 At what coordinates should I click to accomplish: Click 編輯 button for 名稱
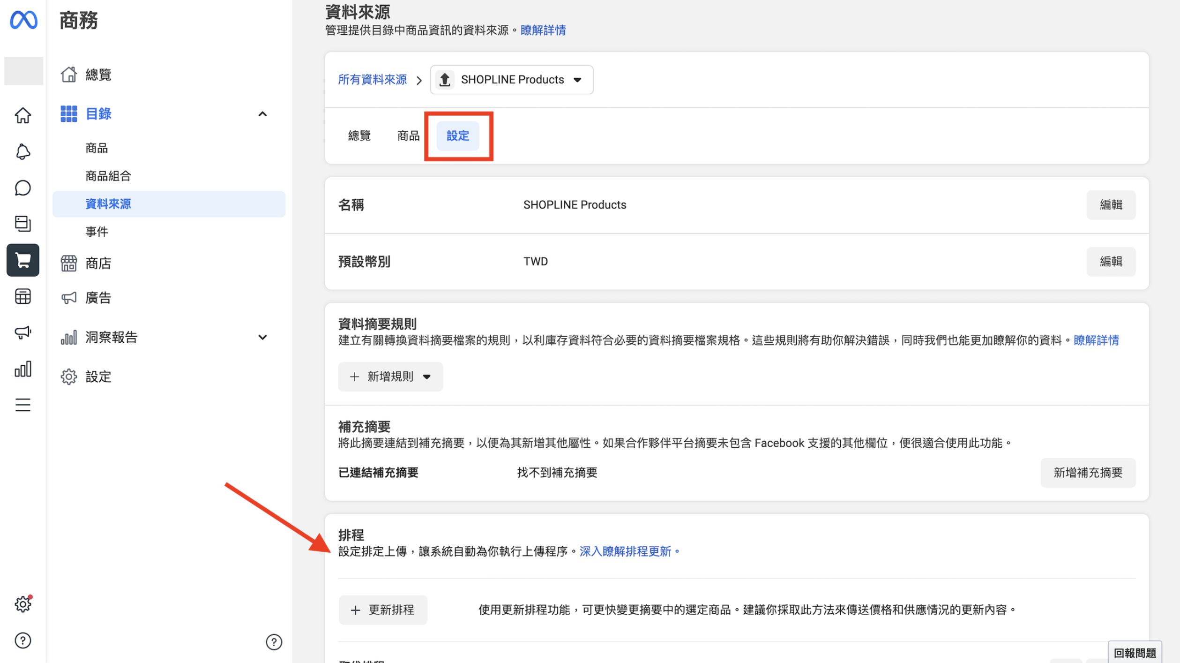pos(1111,205)
